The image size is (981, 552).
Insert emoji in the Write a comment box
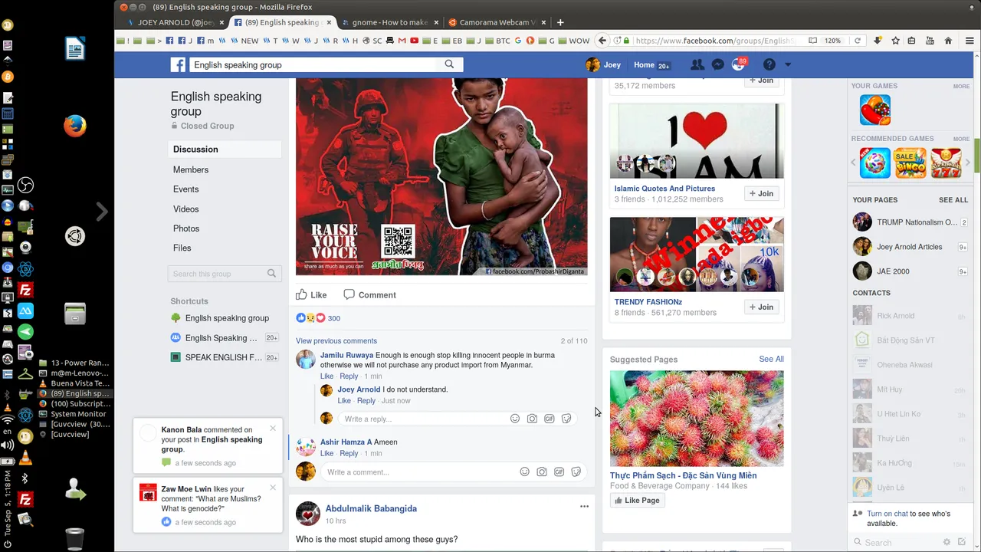524,472
